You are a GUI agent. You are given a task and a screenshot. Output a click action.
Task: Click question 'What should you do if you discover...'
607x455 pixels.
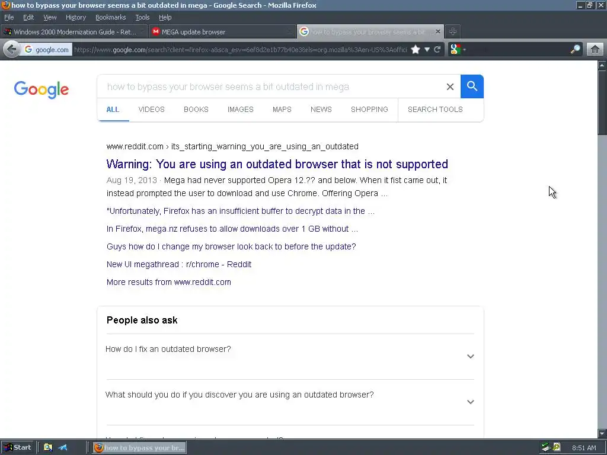pyautogui.click(x=239, y=395)
